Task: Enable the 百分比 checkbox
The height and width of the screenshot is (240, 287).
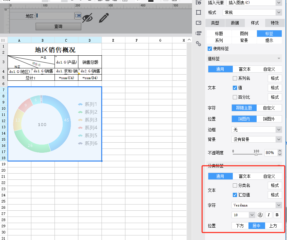Action: [x=235, y=97]
